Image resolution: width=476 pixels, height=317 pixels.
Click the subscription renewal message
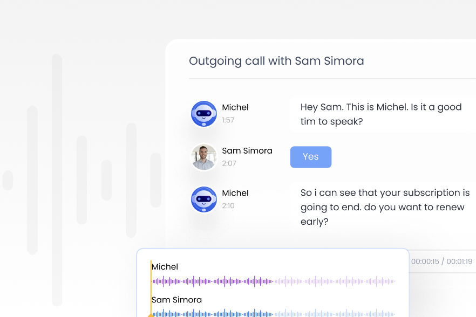pyautogui.click(x=385, y=207)
